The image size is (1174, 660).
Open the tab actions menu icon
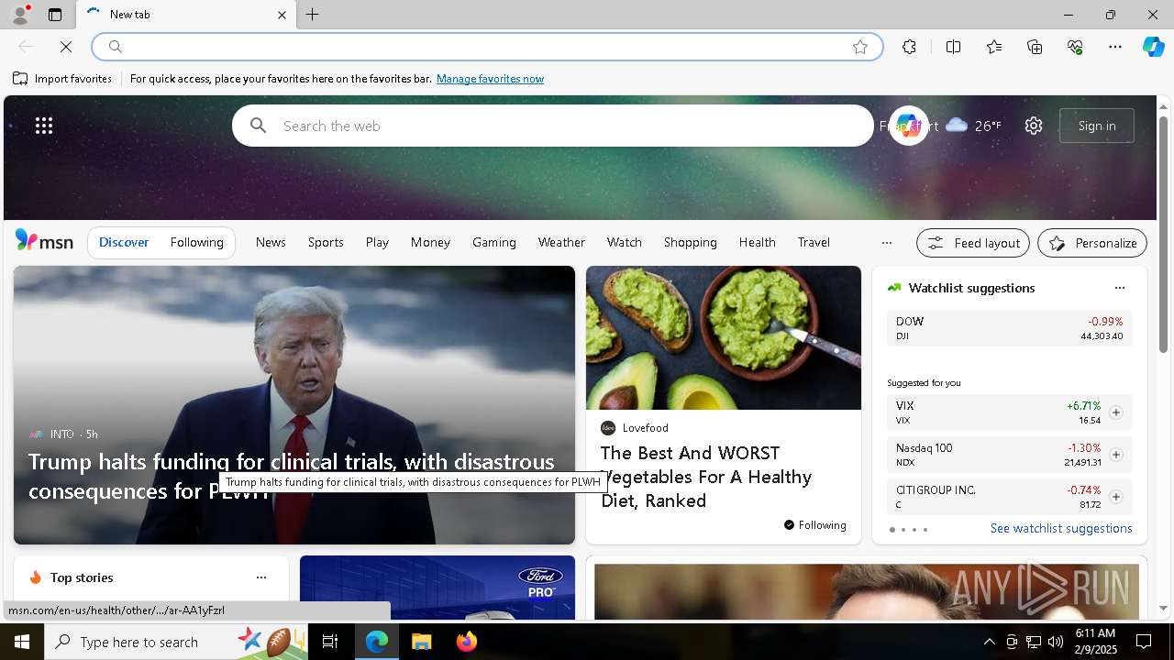[x=55, y=15]
